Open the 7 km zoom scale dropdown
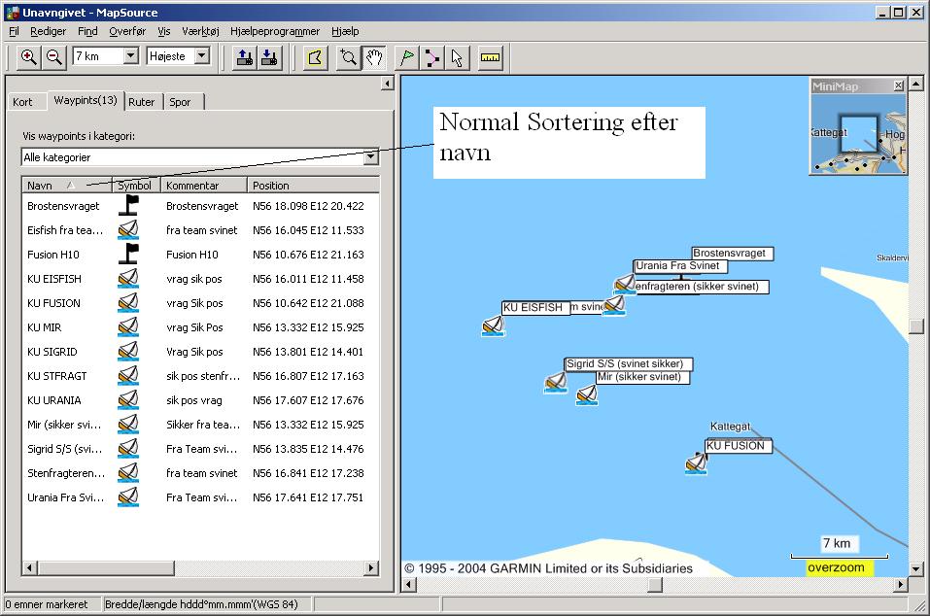The image size is (930, 616). tap(131, 55)
